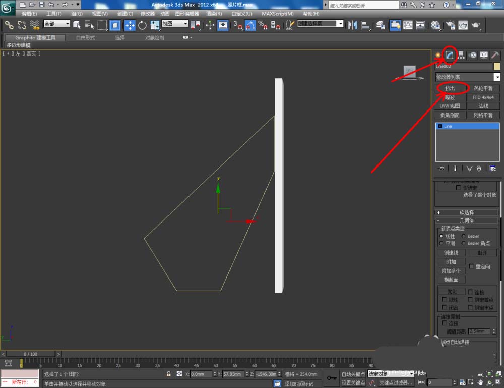504x388 pixels.
Task: Open Render Setup icon
Action: click(451, 25)
